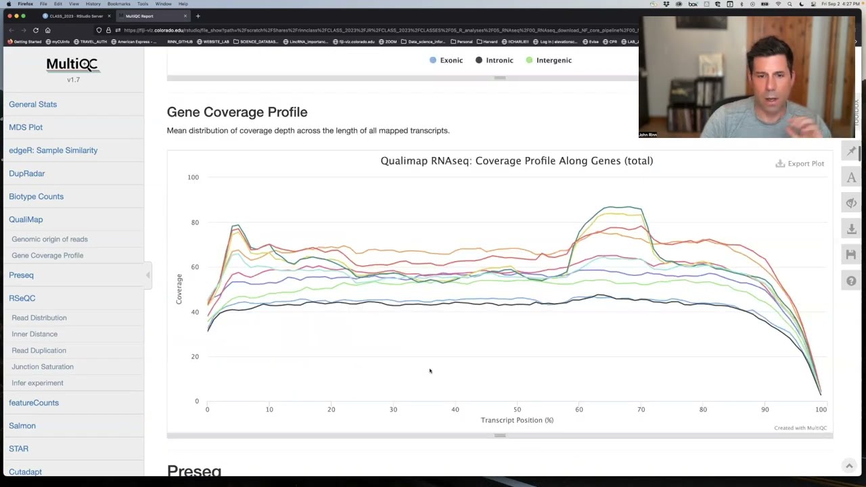Click the browser home icon
The width and height of the screenshot is (866, 487).
click(47, 30)
